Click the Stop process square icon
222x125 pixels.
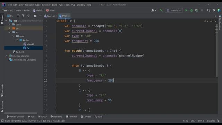[x=202, y=10]
